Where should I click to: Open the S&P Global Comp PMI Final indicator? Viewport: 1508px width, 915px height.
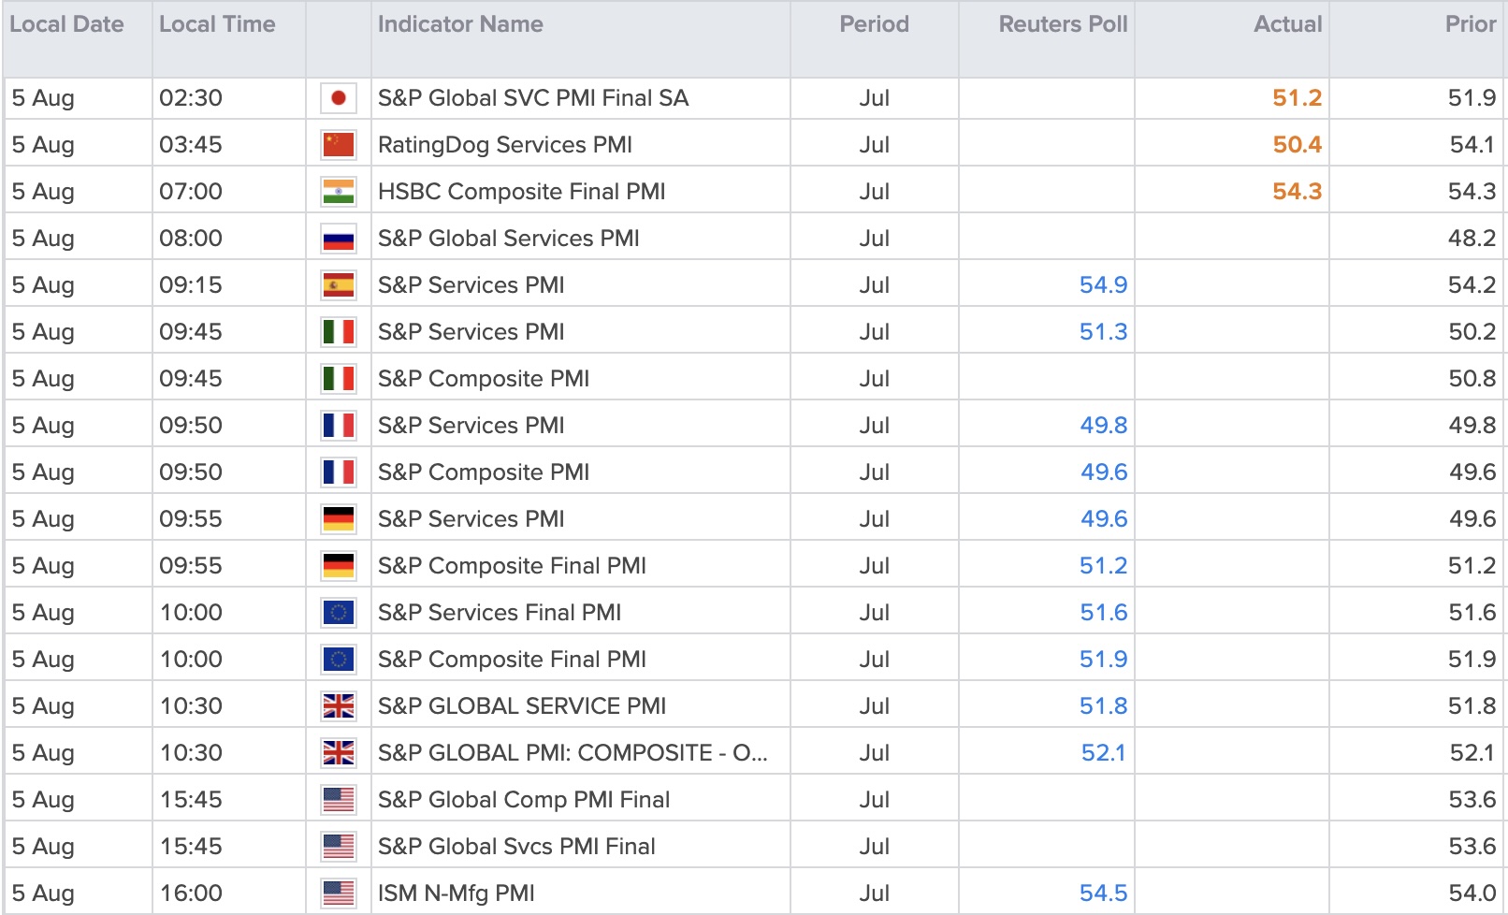pos(524,800)
